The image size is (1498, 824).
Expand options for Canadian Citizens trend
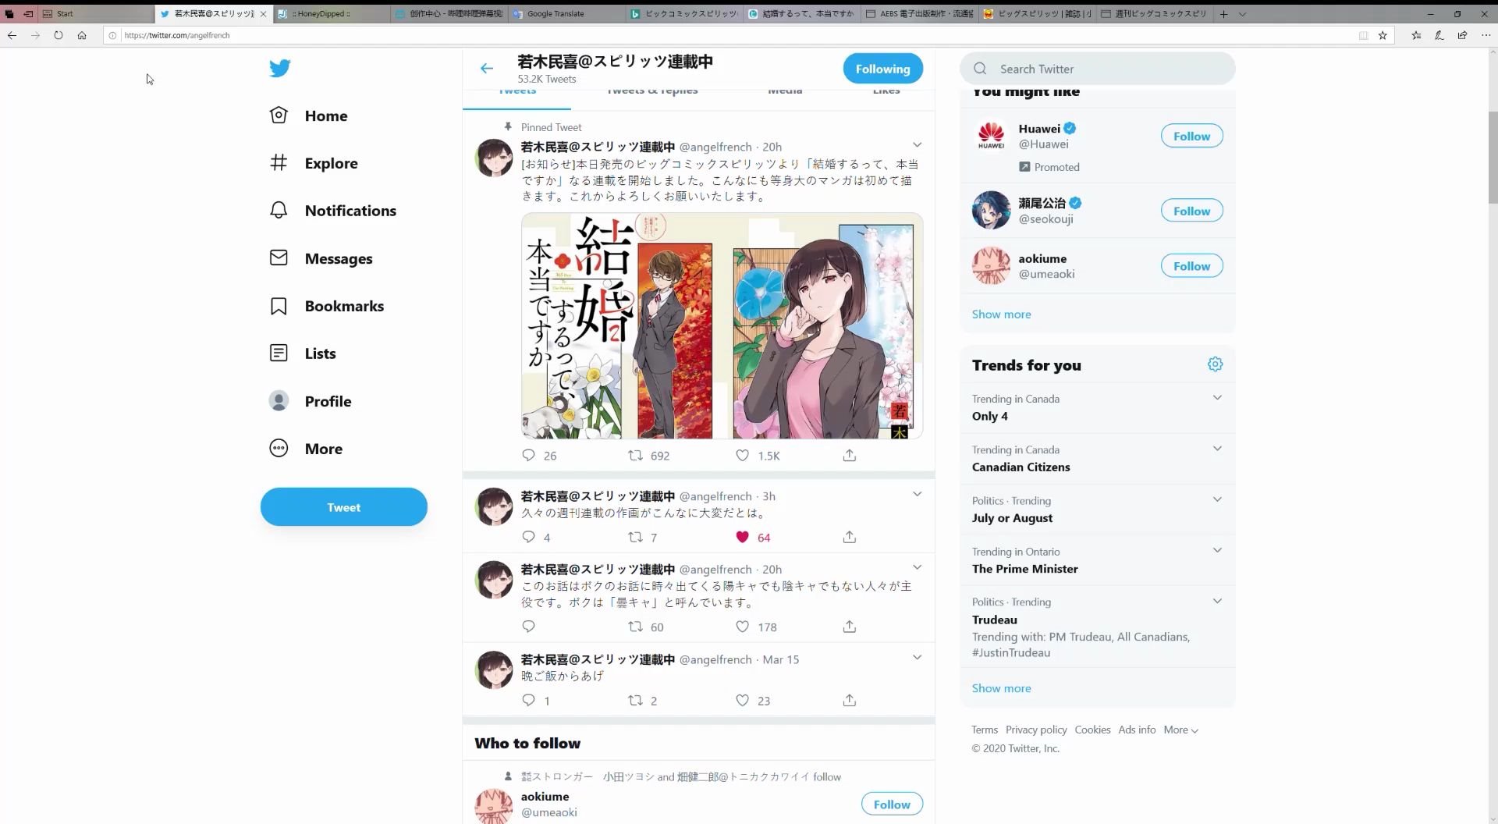point(1217,449)
